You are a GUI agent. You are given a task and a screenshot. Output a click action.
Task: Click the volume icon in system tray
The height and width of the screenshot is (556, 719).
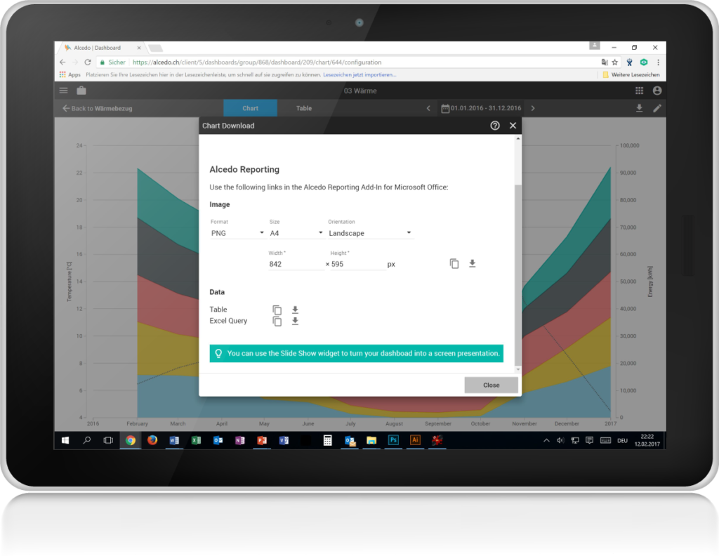pos(560,440)
